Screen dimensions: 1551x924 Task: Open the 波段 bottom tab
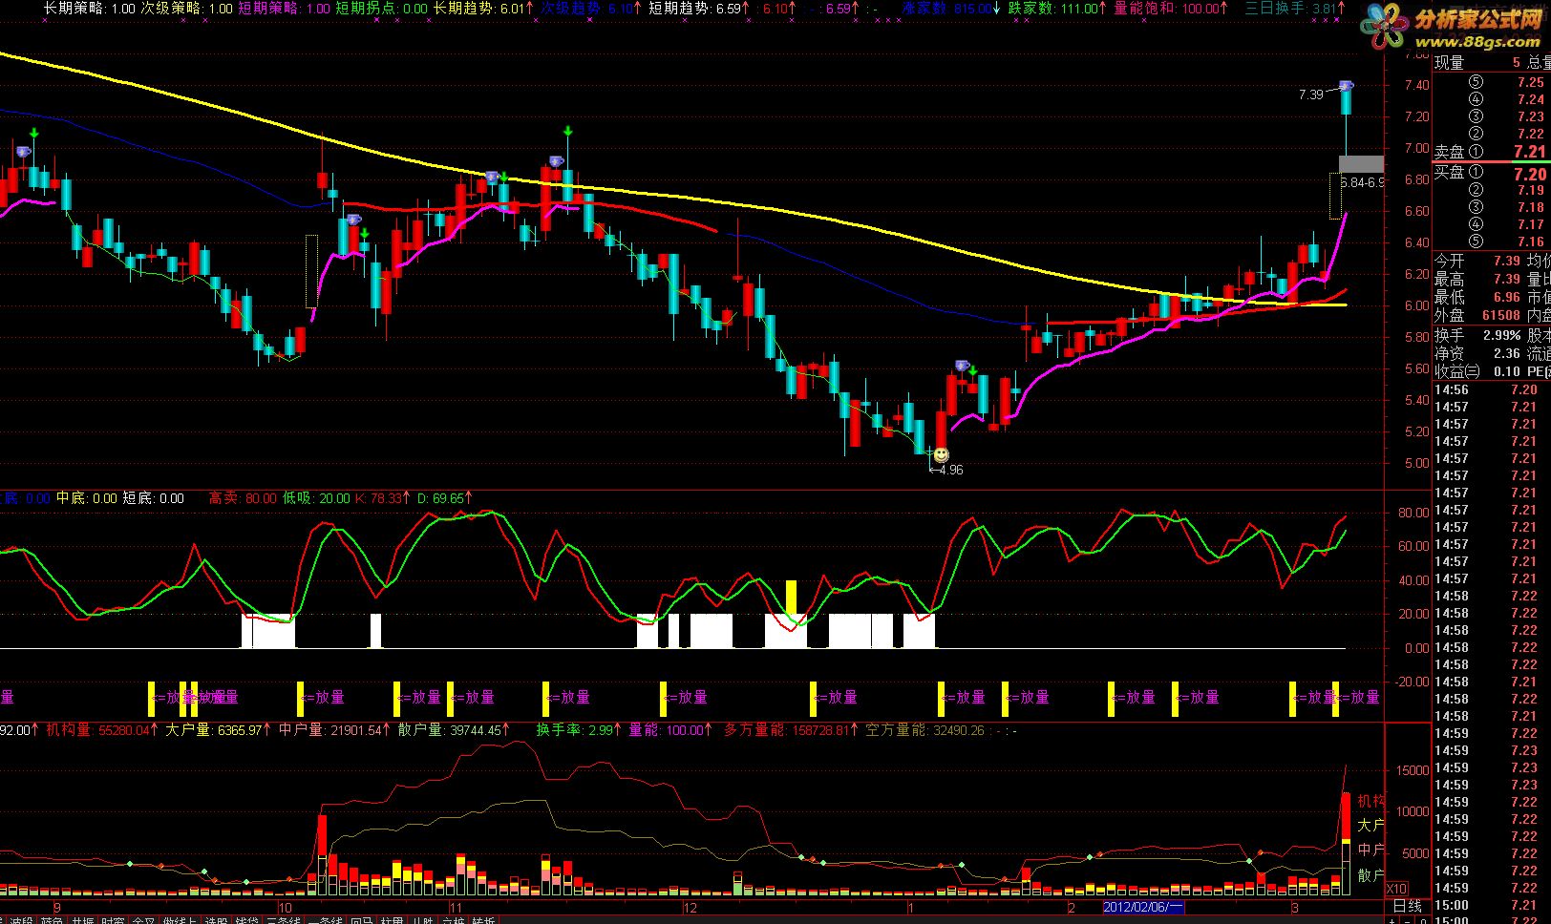[x=21, y=920]
